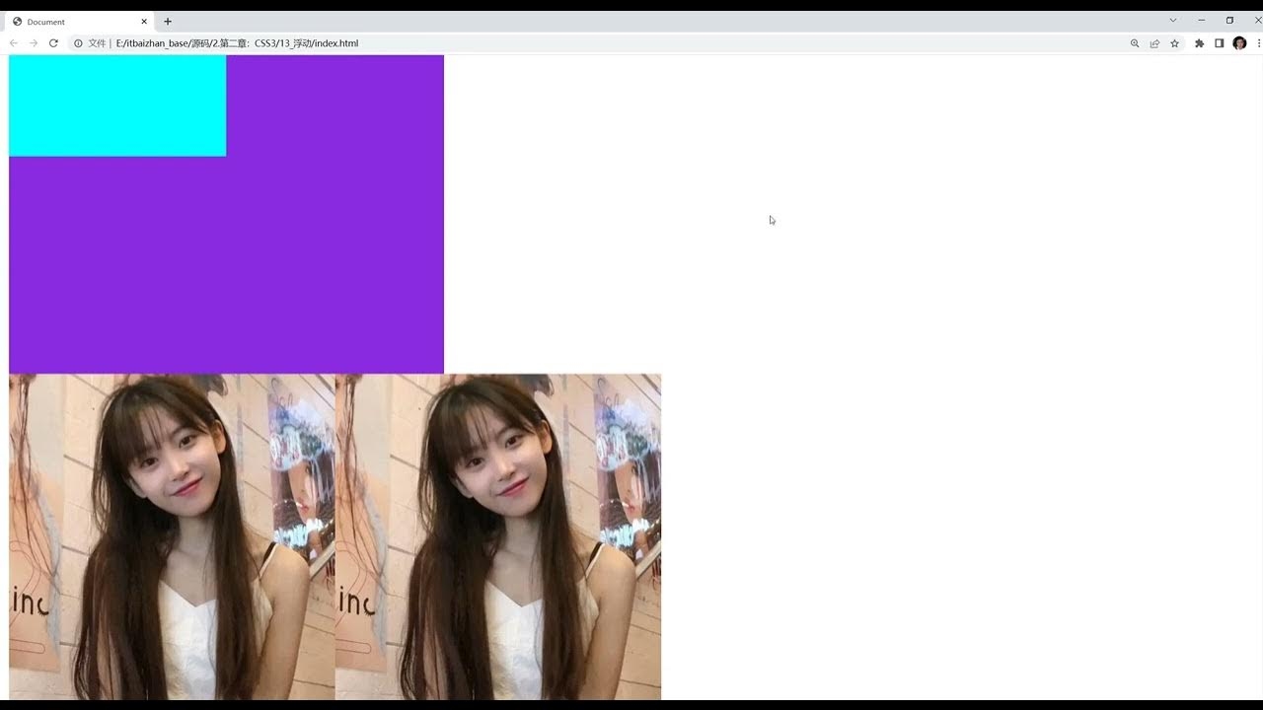Open Chrome's three-dot menu
This screenshot has width=1263, height=710.
[1258, 43]
